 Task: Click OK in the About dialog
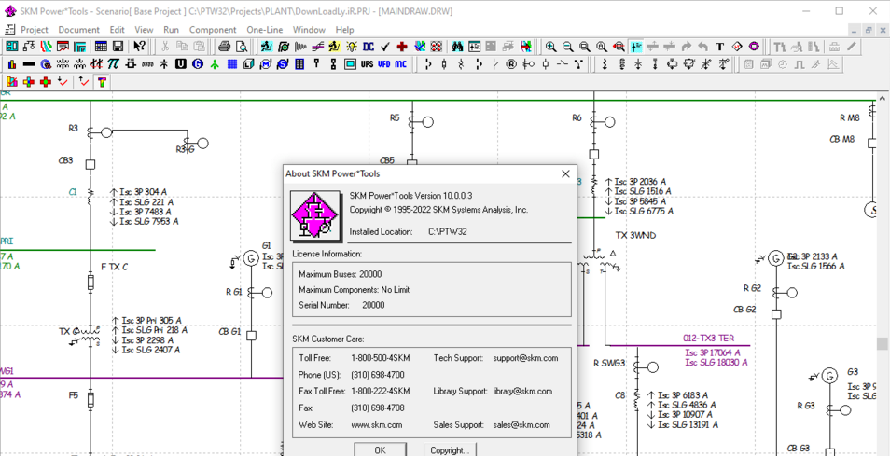[381, 449]
